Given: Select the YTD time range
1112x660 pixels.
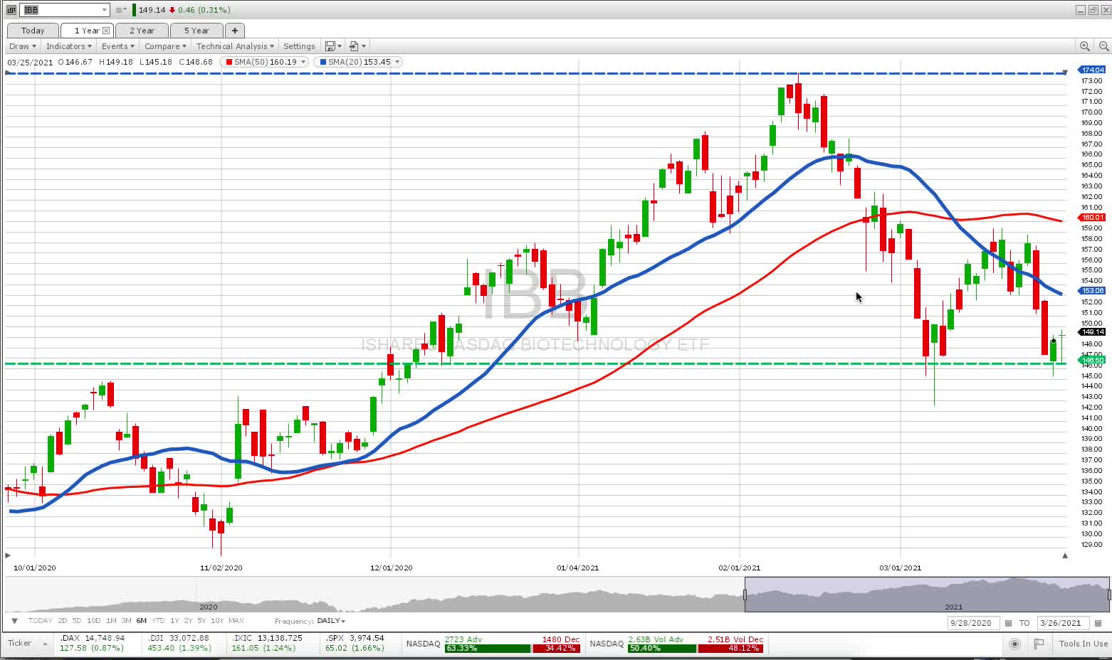Looking at the screenshot, I should [158, 621].
